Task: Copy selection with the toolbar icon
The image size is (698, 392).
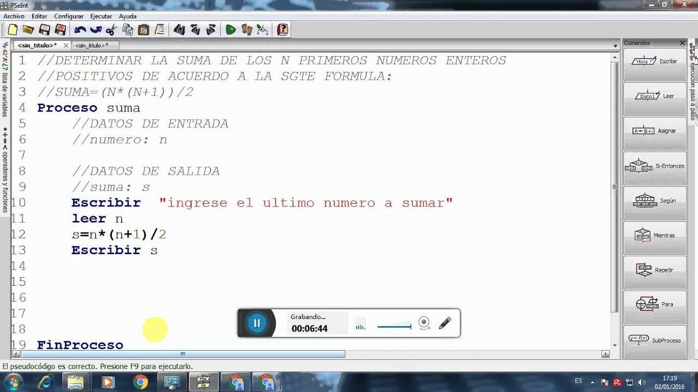Action: click(128, 29)
